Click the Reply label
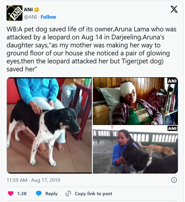 click(x=51, y=194)
